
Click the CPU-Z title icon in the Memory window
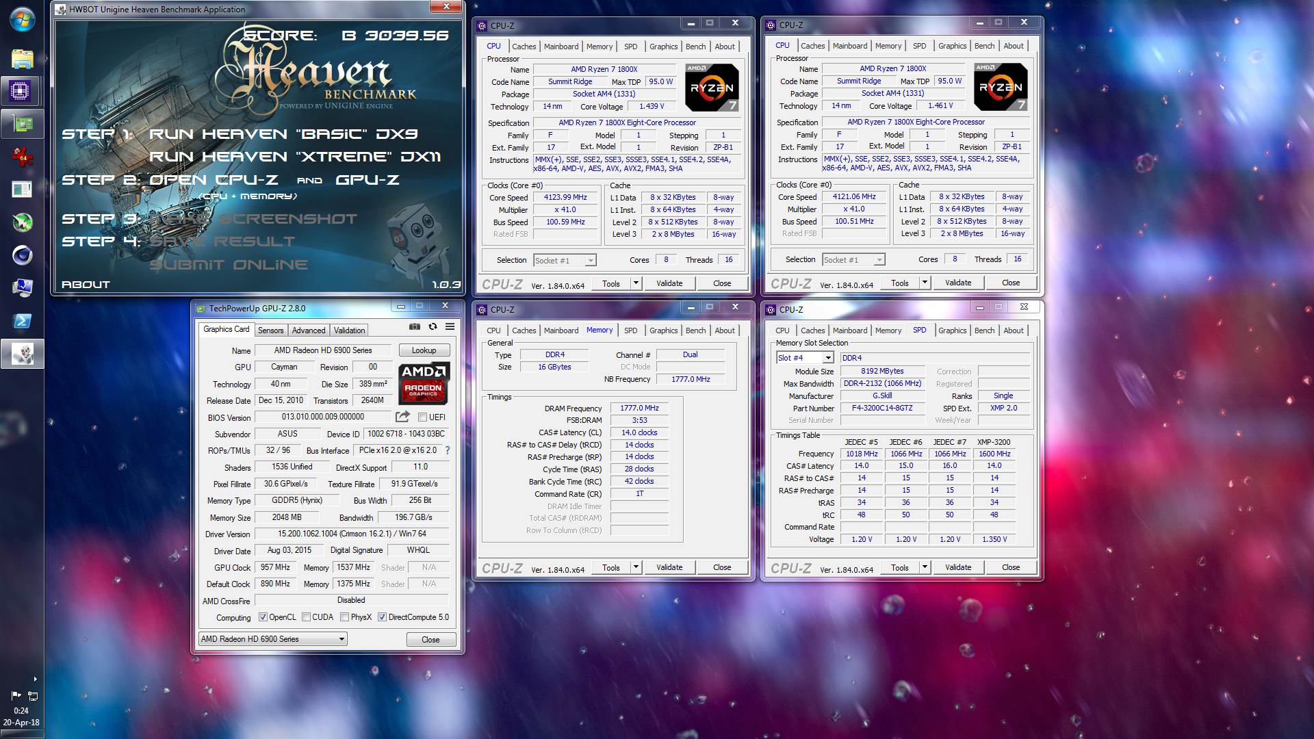pos(482,310)
